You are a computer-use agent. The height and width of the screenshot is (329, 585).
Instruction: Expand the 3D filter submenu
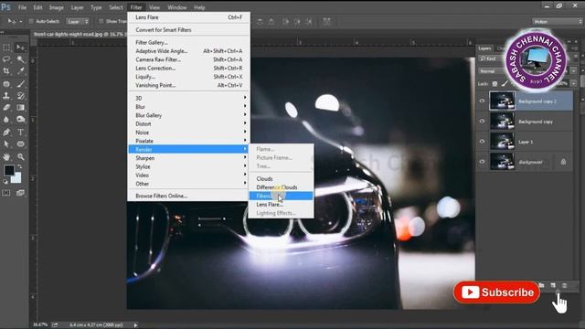(x=189, y=98)
